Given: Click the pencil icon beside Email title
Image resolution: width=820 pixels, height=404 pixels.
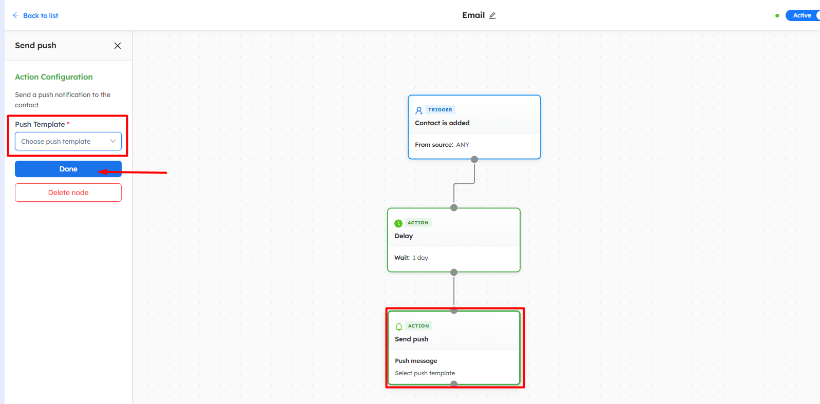Looking at the screenshot, I should pyautogui.click(x=492, y=15).
